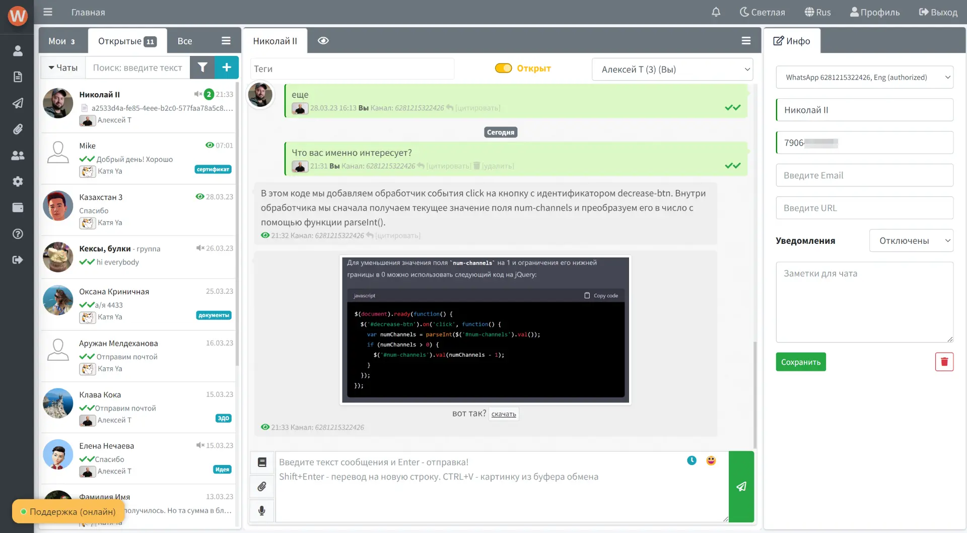Click the funnel filter icon in chat list
The image size is (967, 533).
point(202,68)
